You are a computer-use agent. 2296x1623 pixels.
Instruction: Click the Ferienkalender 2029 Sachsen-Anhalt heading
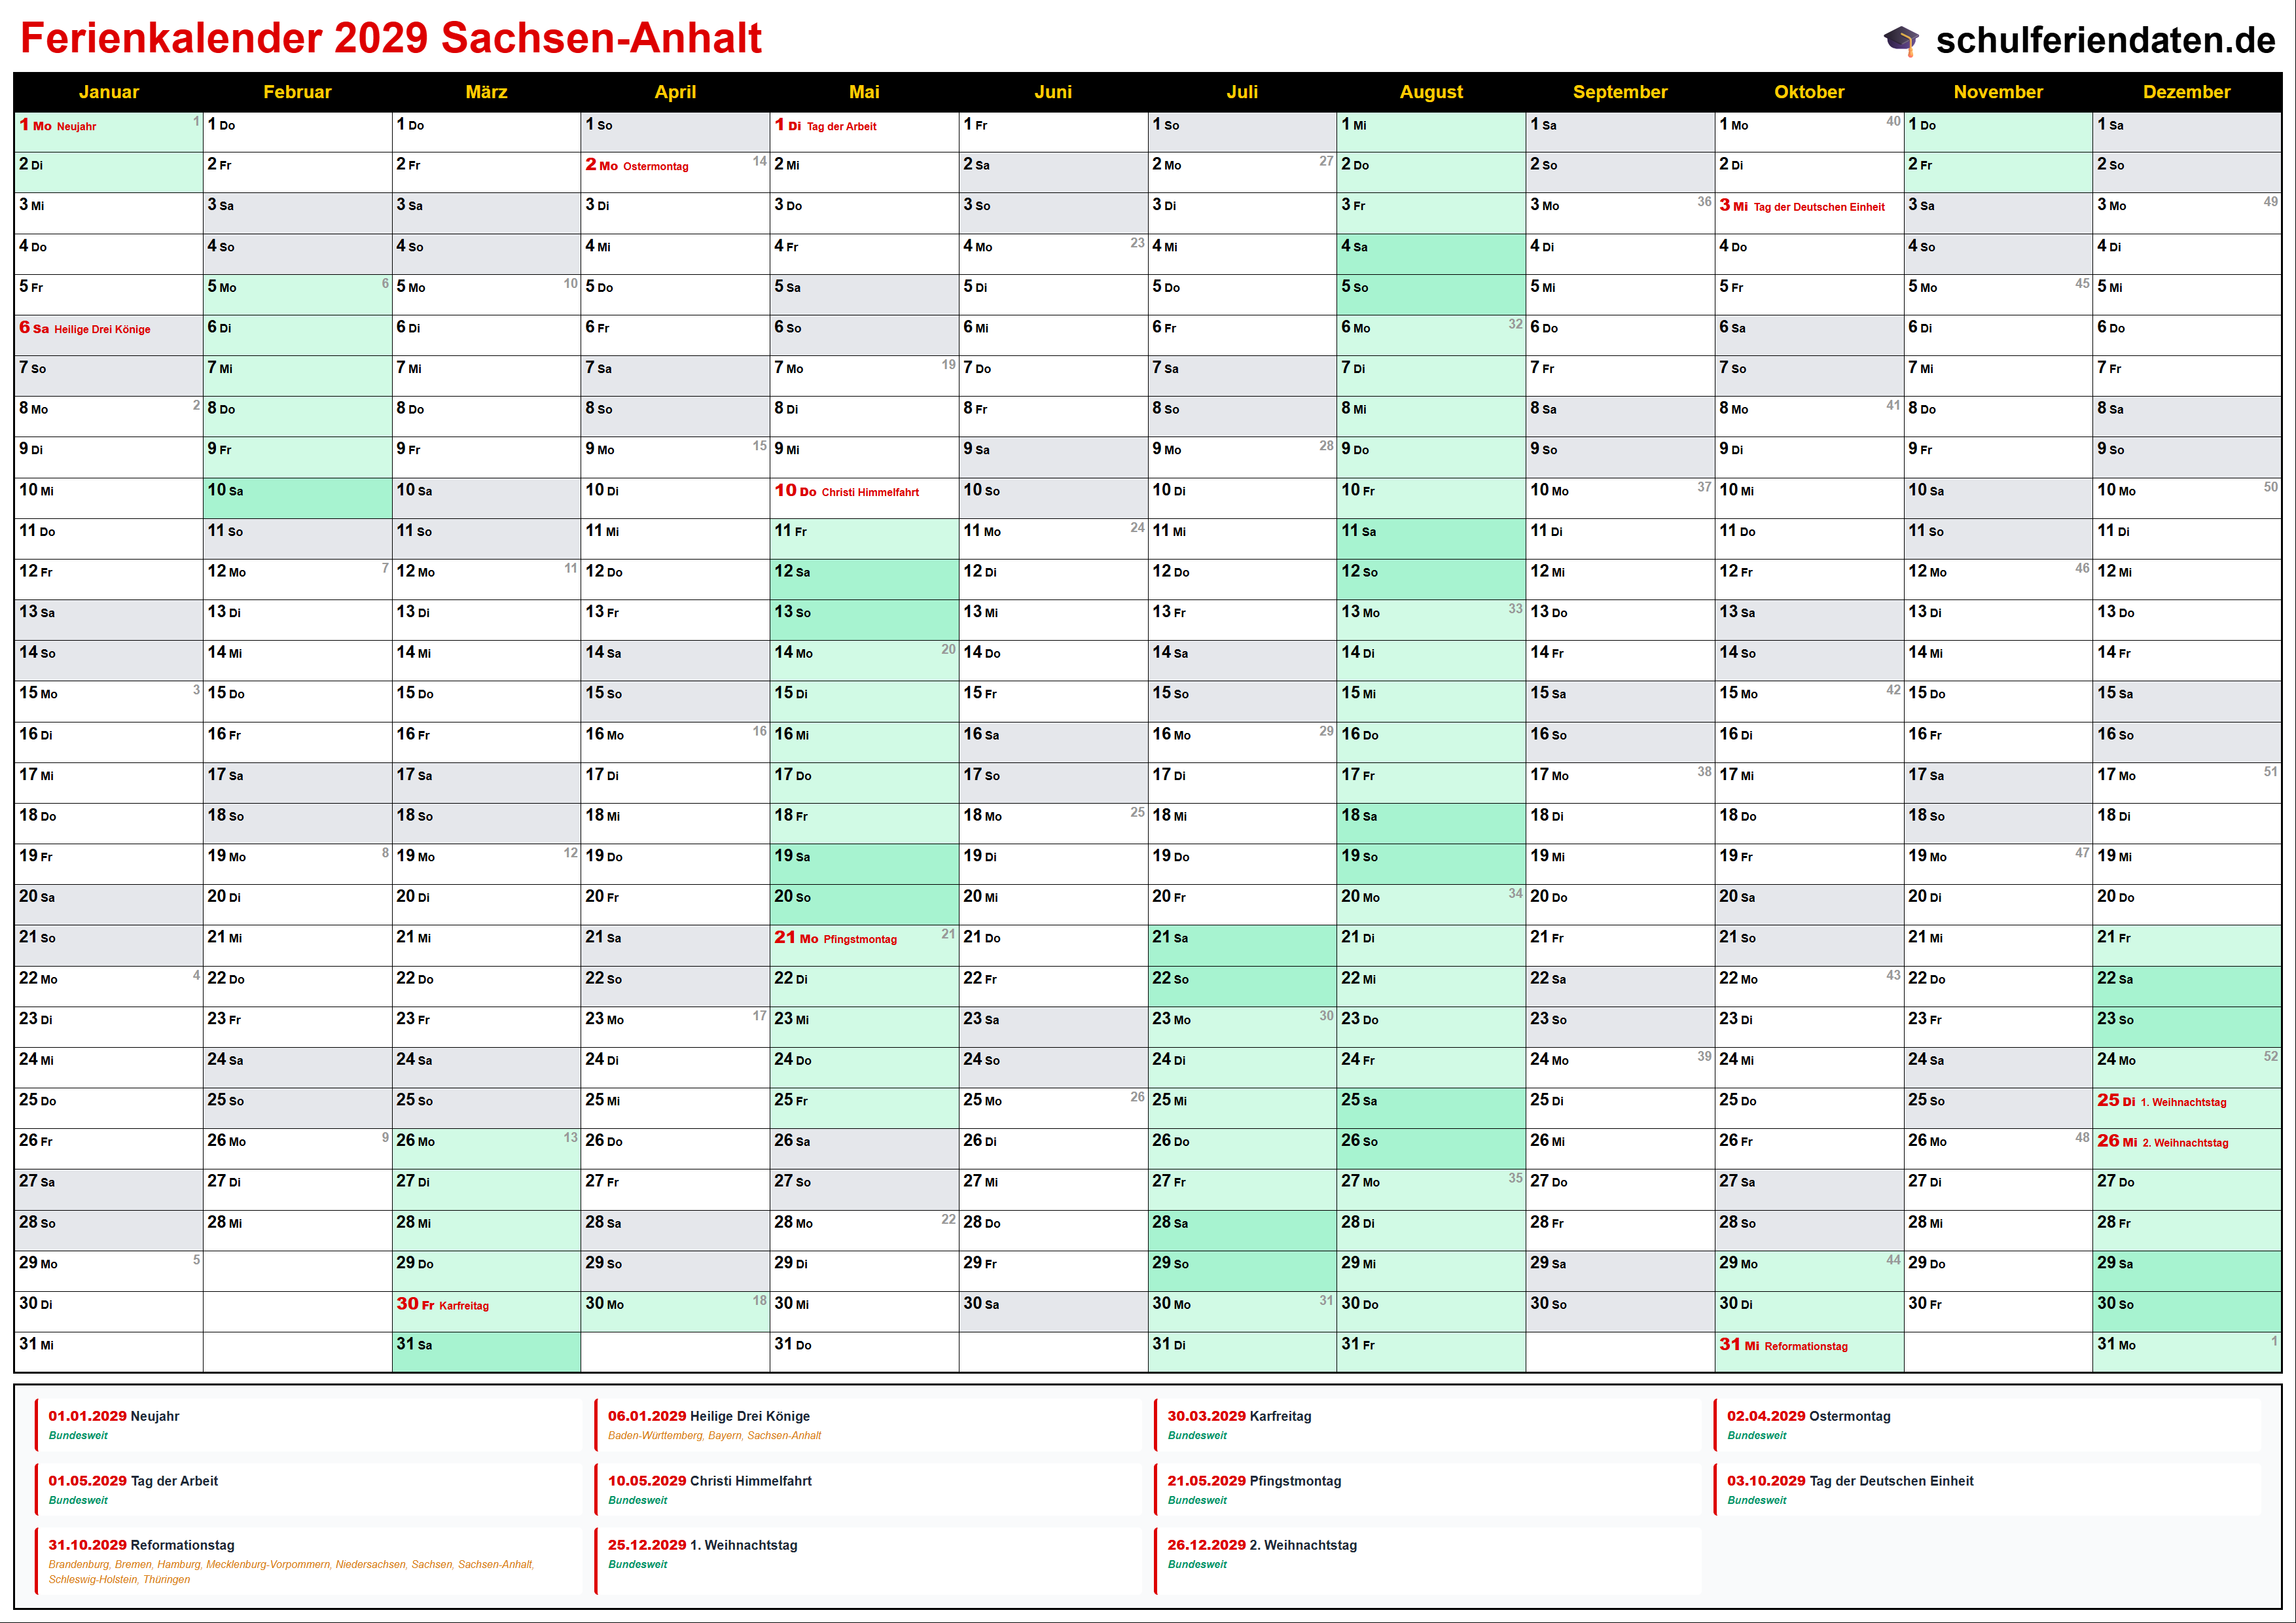pos(391,38)
